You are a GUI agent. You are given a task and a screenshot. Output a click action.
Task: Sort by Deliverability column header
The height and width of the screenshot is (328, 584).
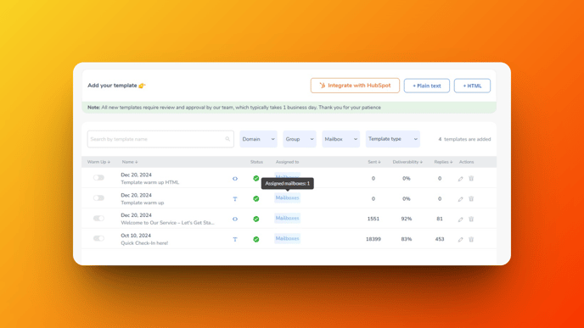(x=407, y=162)
